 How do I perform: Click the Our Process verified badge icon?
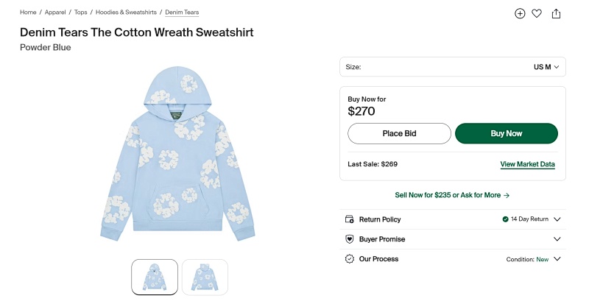click(349, 259)
